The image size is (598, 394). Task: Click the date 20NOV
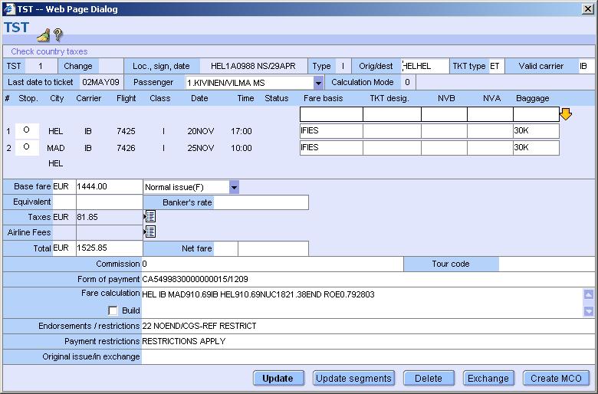tap(201, 131)
